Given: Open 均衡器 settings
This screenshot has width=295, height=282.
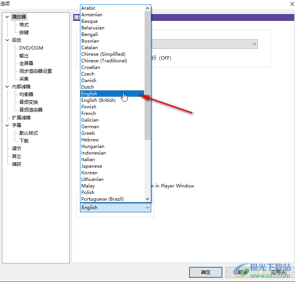Looking at the screenshot, I should pyautogui.click(x=26, y=94).
